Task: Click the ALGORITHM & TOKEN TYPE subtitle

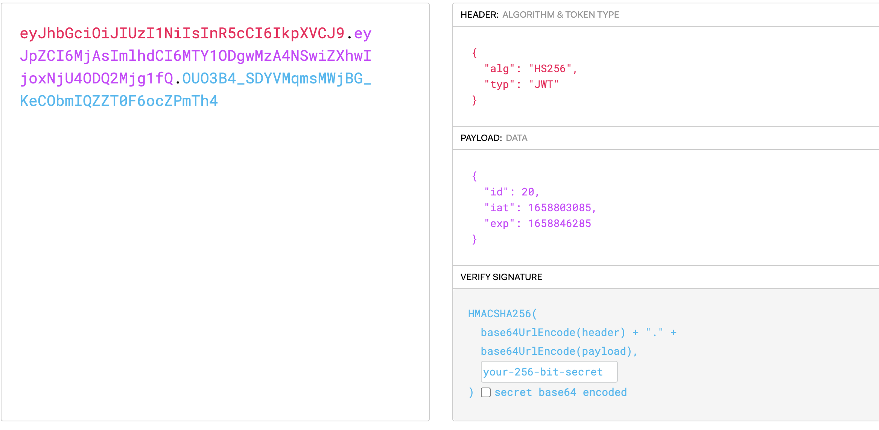Action: pos(561,15)
